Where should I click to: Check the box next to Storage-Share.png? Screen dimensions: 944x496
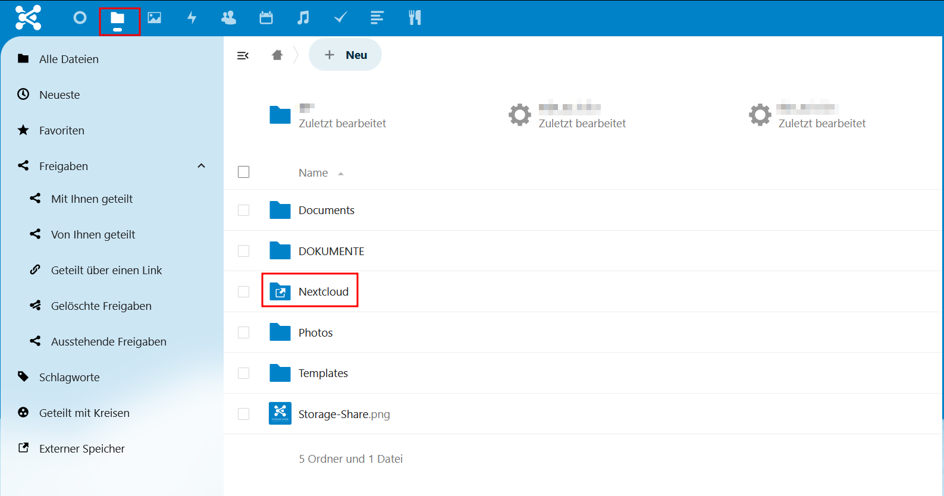click(x=243, y=414)
